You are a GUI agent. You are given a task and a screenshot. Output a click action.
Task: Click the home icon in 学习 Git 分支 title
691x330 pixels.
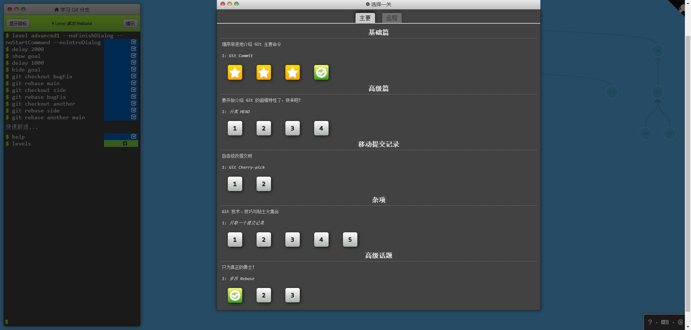[57, 10]
